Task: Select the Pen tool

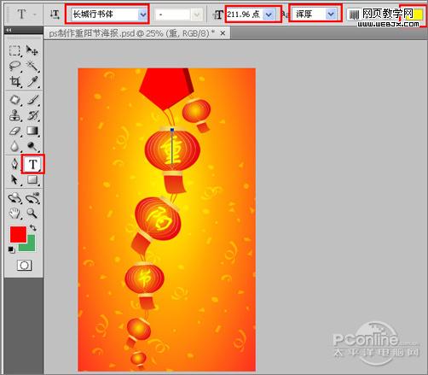Action: tap(14, 164)
